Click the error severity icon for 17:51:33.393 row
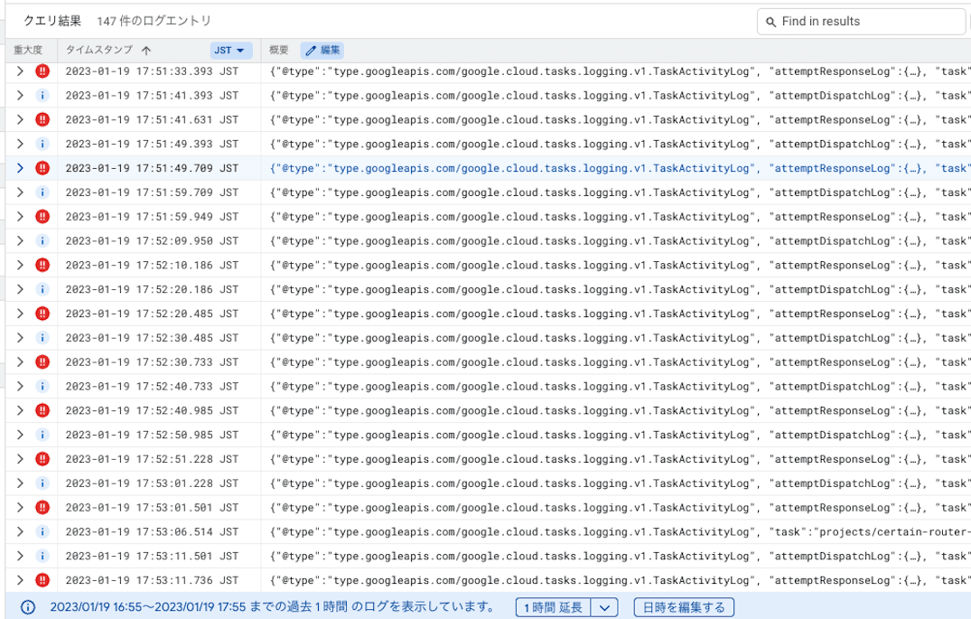Viewport: 971px width, 619px height. click(x=42, y=71)
